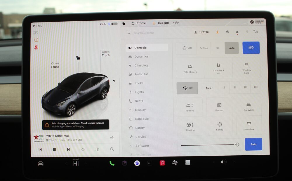This screenshot has width=292, height=181.
Task: Open the dashcam camera app icon
Action: (x=124, y=163)
